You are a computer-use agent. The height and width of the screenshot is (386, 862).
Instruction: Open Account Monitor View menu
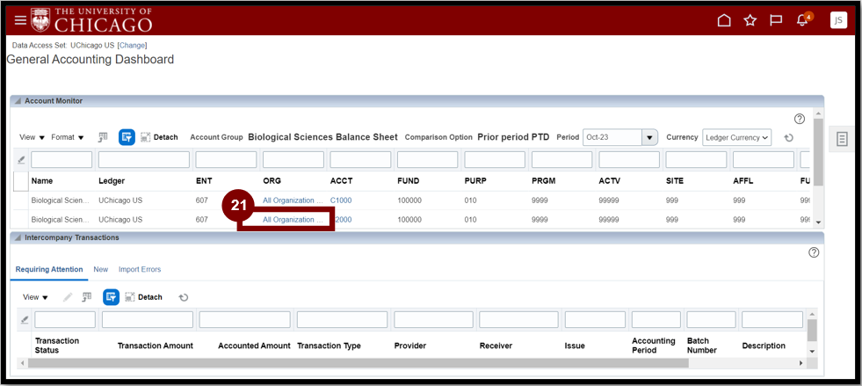click(x=32, y=137)
